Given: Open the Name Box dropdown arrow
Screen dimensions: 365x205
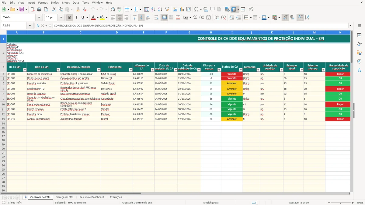Looking at the screenshot, I should tap(30, 26).
